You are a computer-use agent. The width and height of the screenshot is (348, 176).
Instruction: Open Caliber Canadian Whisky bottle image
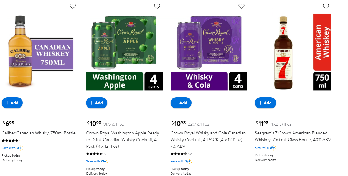click(x=38, y=53)
